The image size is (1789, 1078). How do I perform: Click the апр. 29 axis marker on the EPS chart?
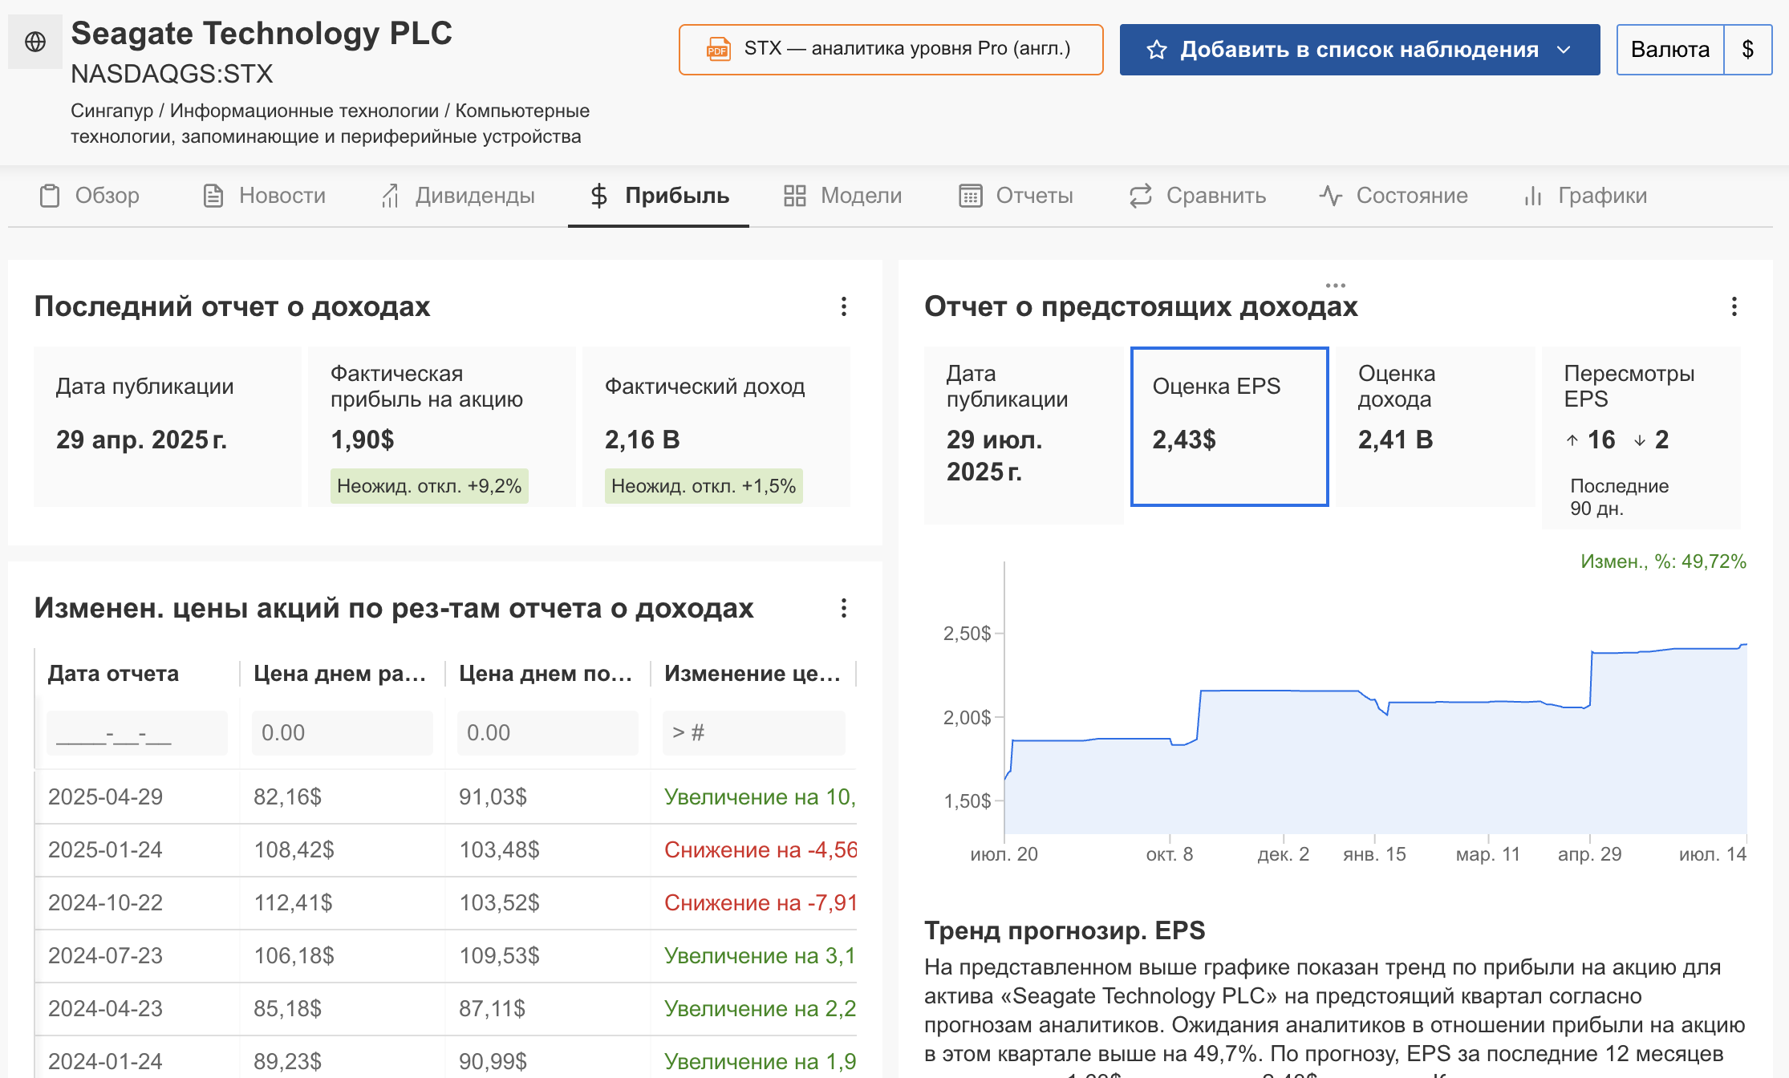[1589, 854]
